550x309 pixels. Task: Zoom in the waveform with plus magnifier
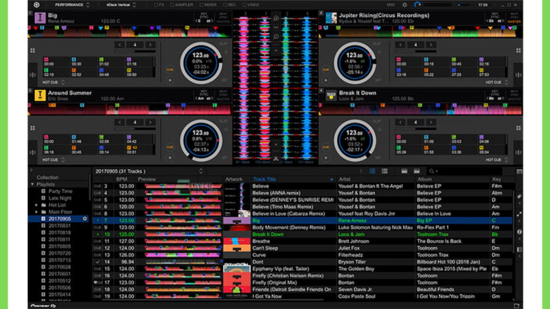click(276, 18)
